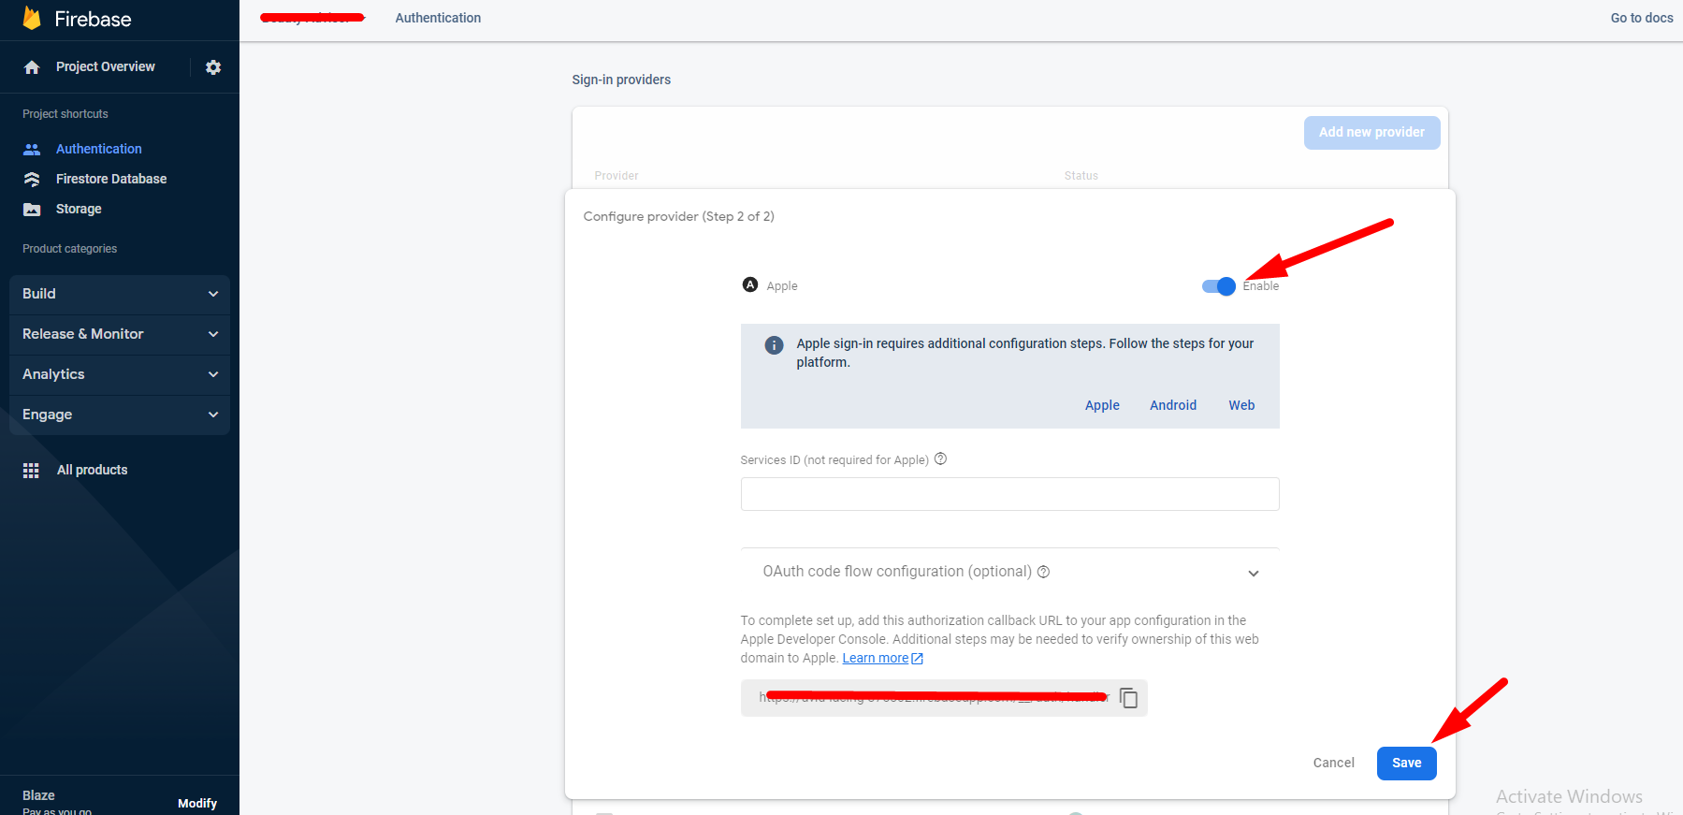Open Storage from project shortcuts
The image size is (1683, 815).
[x=79, y=209]
